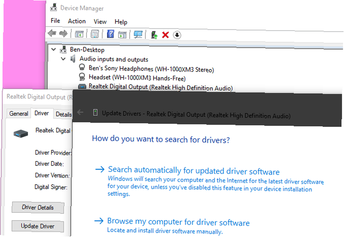The width and height of the screenshot is (344, 242).
Task: Open the File menu
Action: pyautogui.click(x=55, y=21)
